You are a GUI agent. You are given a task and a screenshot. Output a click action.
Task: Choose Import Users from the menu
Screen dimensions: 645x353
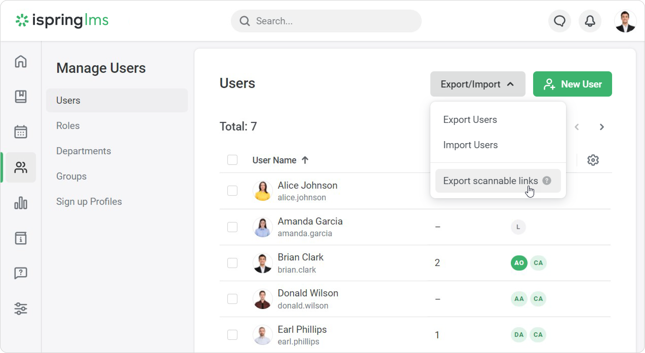click(470, 145)
